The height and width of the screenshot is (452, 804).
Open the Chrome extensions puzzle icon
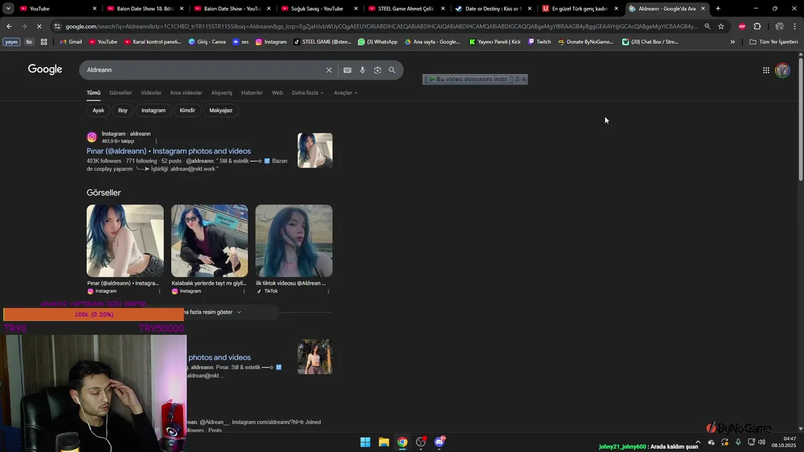click(757, 26)
